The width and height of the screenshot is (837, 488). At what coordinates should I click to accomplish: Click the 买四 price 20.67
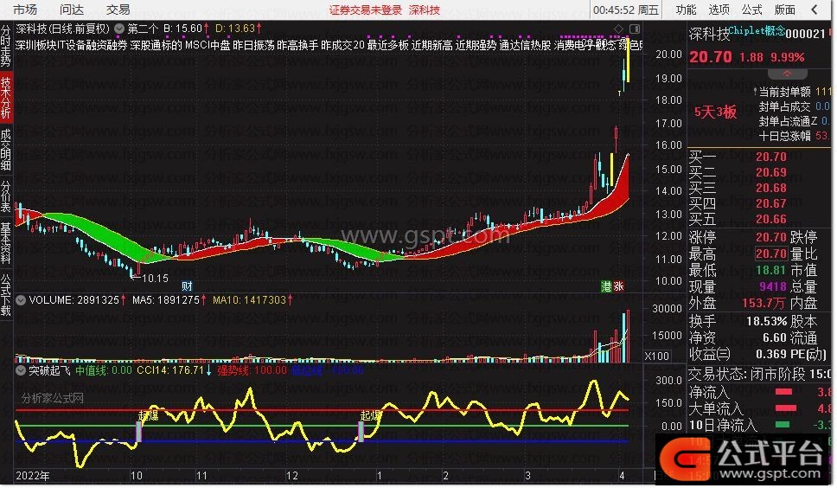[770, 204]
